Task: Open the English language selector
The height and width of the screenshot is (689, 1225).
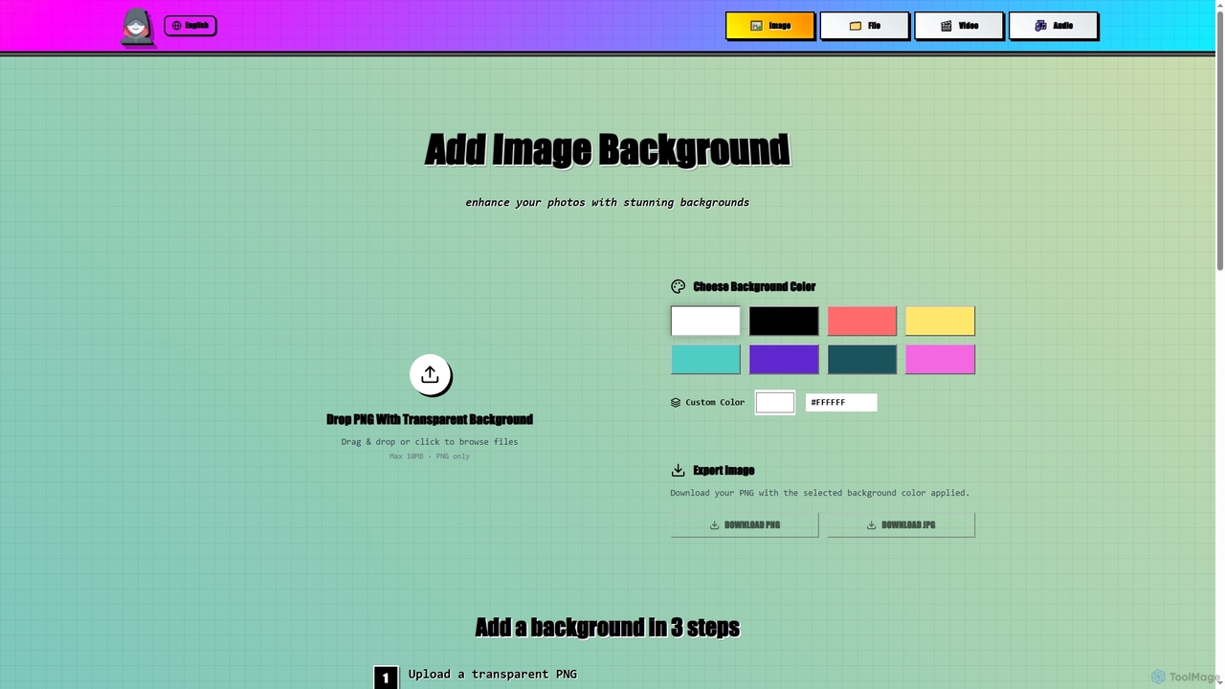Action: 189,25
